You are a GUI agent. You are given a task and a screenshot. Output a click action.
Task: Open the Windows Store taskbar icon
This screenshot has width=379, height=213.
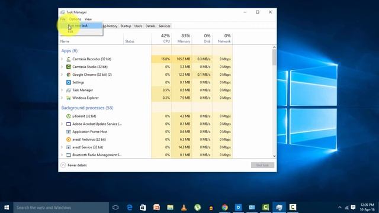(143, 208)
